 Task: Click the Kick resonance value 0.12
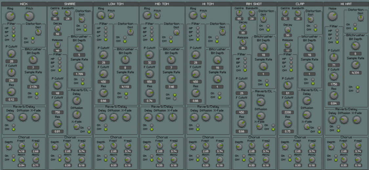click(x=11, y=100)
